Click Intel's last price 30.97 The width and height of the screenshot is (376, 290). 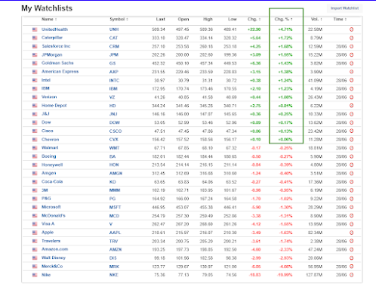(x=159, y=81)
